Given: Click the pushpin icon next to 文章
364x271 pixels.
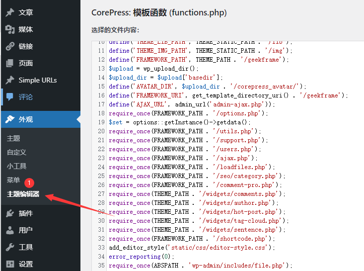Looking at the screenshot, I should click(10, 12).
